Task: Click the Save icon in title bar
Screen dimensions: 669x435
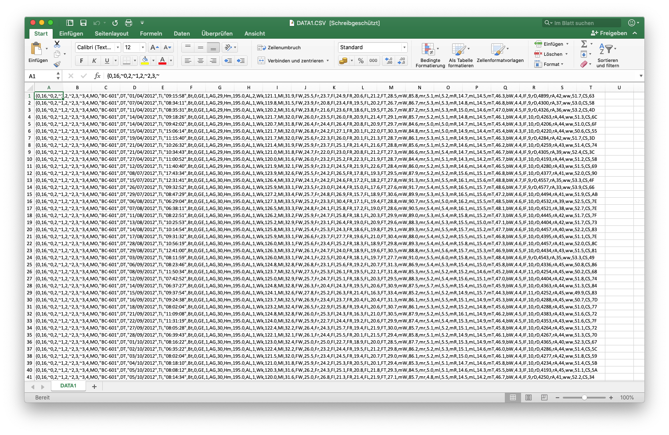Action: click(x=83, y=23)
